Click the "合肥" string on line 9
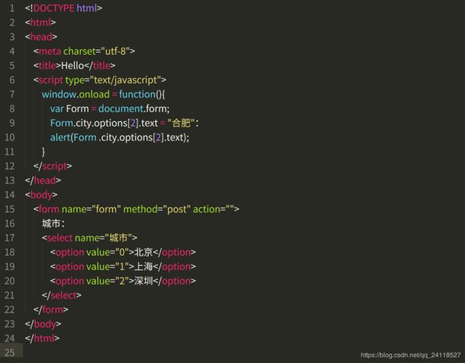Image resolution: width=465 pixels, height=363 pixels. (x=181, y=122)
